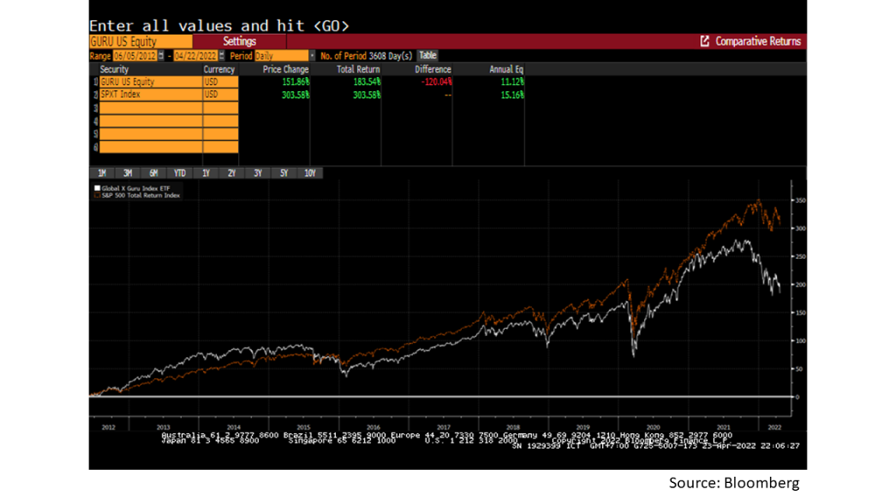The image size is (896, 504).
Task: Click the empty security field in row 4
Action: pos(150,121)
